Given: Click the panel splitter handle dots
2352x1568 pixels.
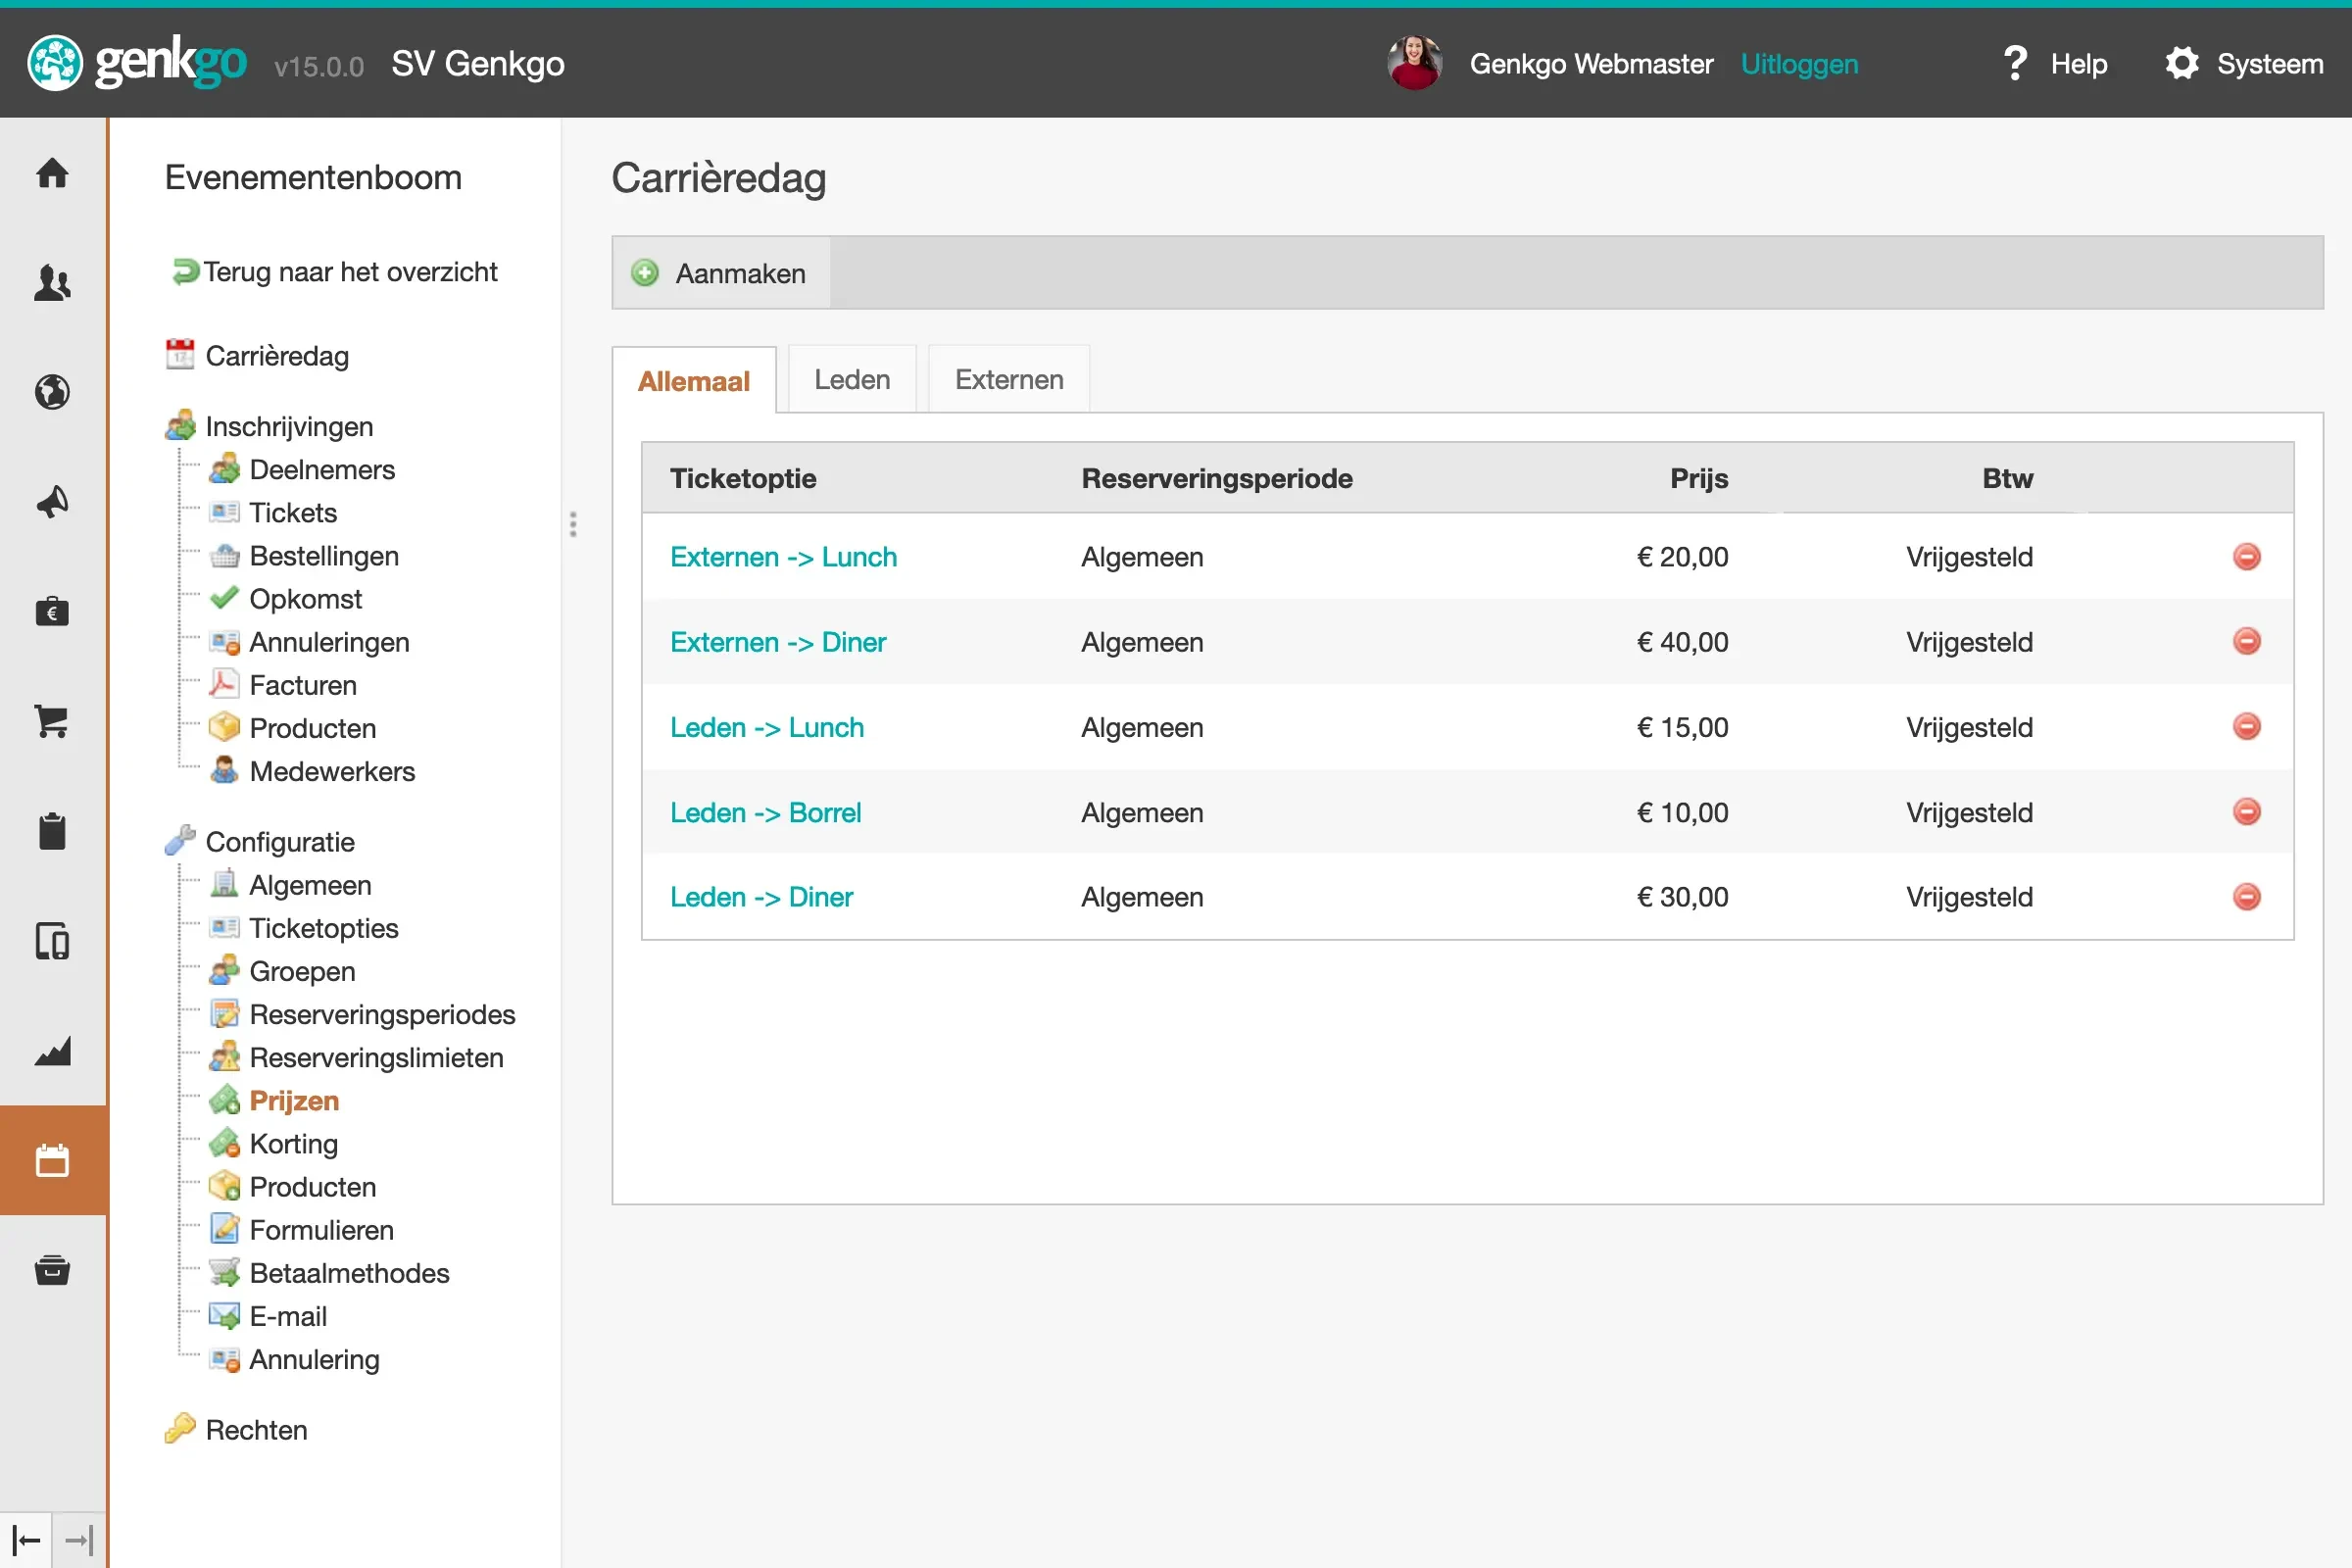Looking at the screenshot, I should (573, 524).
